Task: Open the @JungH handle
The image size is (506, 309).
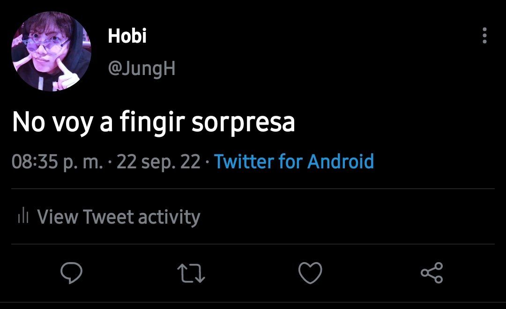Action: (x=141, y=69)
